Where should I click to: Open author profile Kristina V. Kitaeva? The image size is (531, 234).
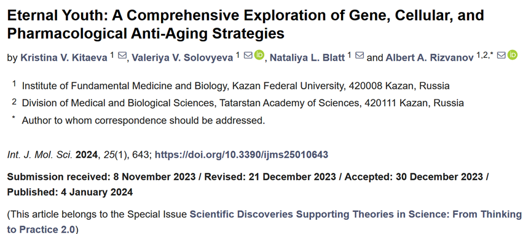coord(64,58)
